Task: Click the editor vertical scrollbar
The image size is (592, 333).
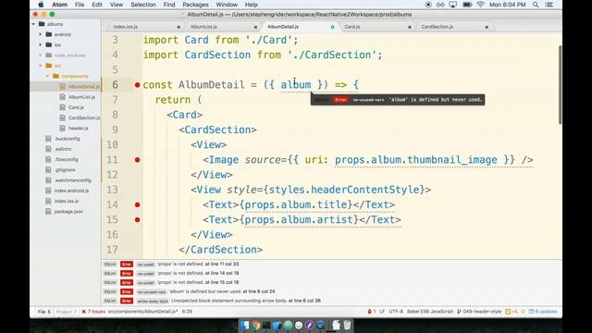Action: point(560,84)
